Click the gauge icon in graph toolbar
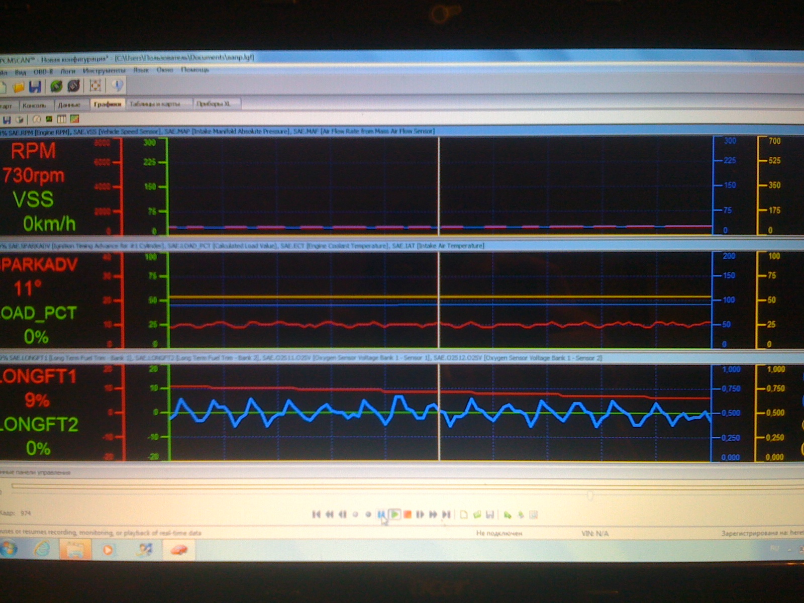The image size is (804, 603). [36, 120]
